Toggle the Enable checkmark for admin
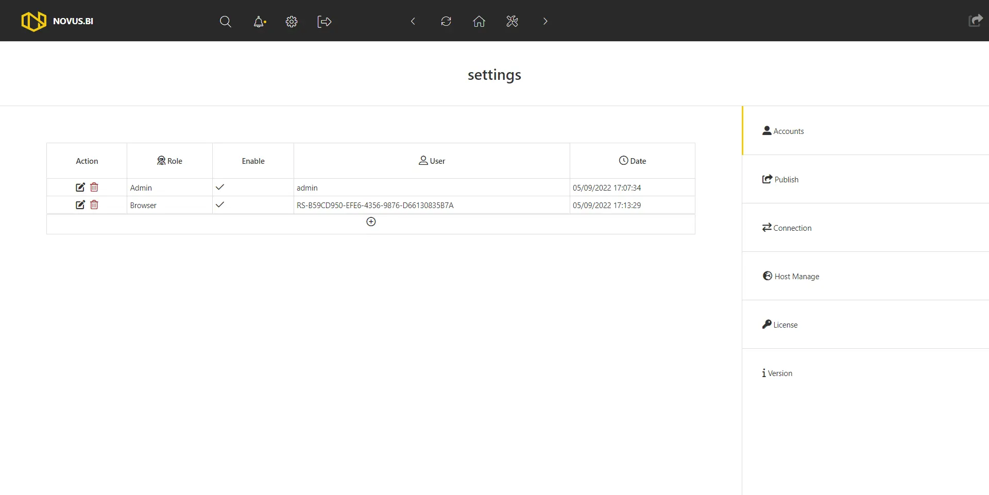The height and width of the screenshot is (495, 989). point(220,187)
